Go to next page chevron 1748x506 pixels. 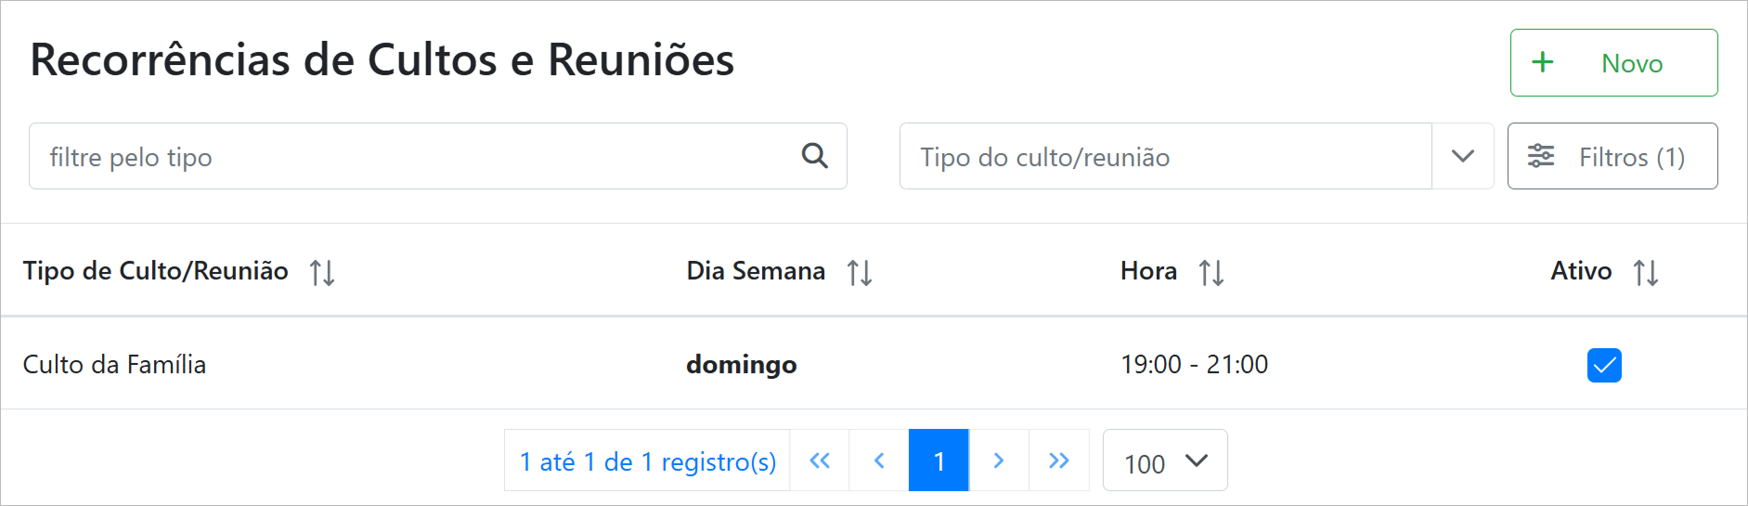999,461
